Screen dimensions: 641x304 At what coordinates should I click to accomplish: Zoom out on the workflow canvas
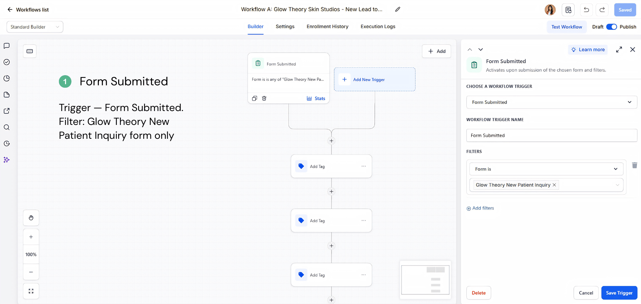pos(31,272)
